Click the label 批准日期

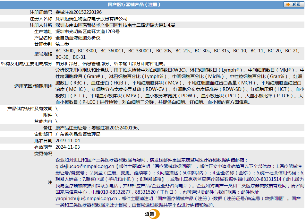coord(43,141)
